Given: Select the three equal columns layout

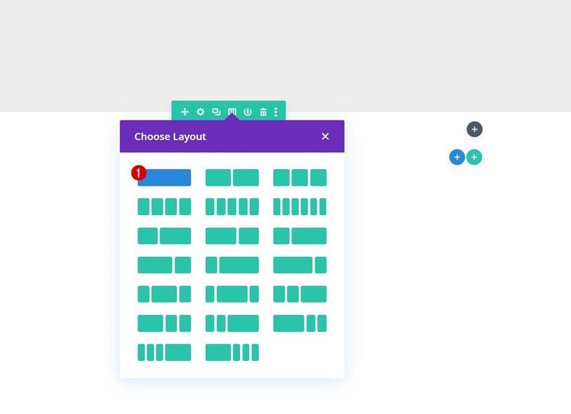Looking at the screenshot, I should [299, 178].
